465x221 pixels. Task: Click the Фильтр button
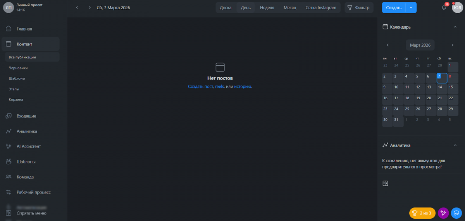358,8
